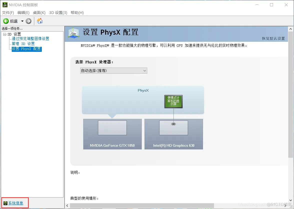Click the Intel(R) HD Graphics 630 block
The height and width of the screenshot is (209, 294).
[173, 134]
